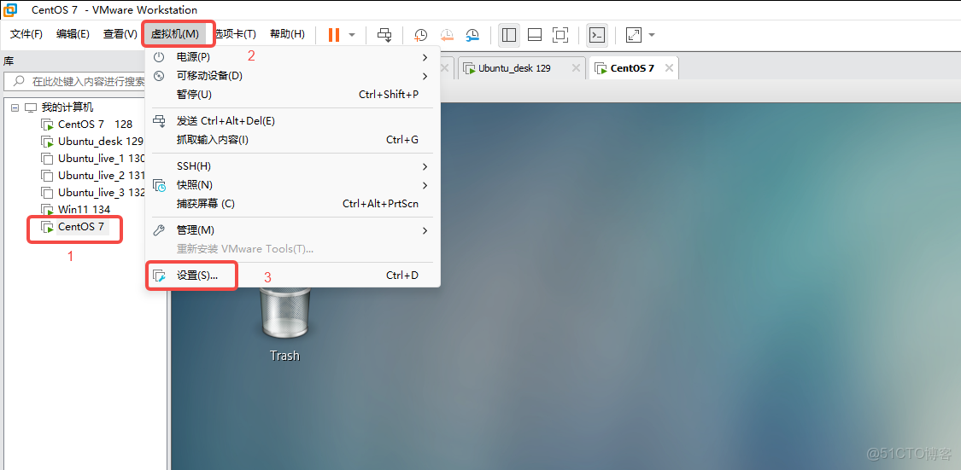961x470 pixels.
Task: Open 设置(S)... from the menu
Action: (x=292, y=276)
